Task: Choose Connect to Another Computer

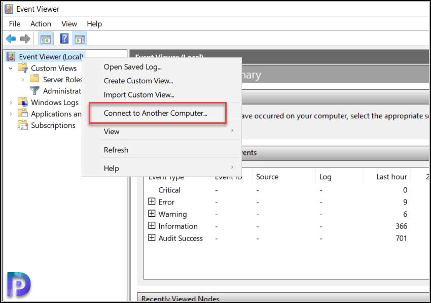Action: click(x=162, y=113)
